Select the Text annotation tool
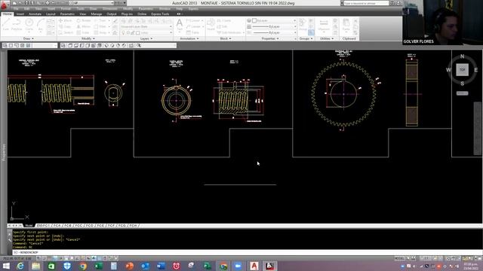 [x=180, y=25]
